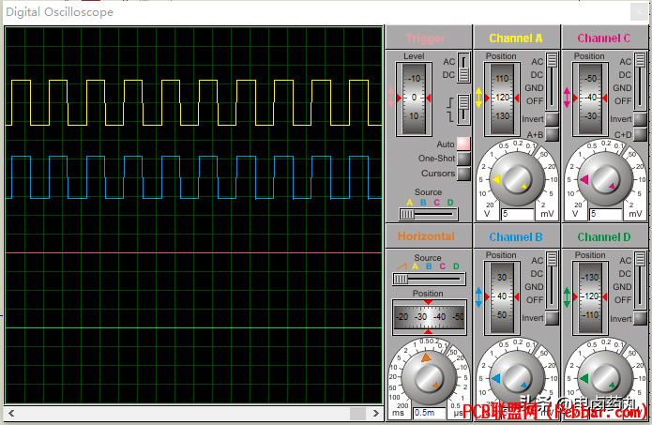Toggle Channel A Invert button
Viewport: 652px width, 425px height.
point(552,119)
